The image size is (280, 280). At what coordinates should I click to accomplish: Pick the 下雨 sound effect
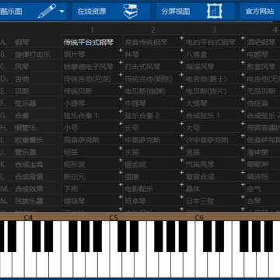coord(71,189)
